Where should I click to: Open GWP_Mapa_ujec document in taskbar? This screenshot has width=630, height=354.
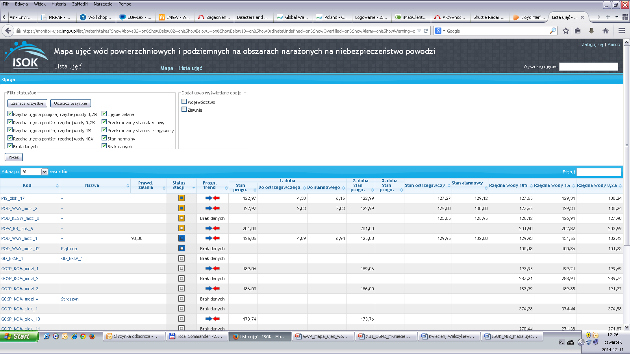323,336
